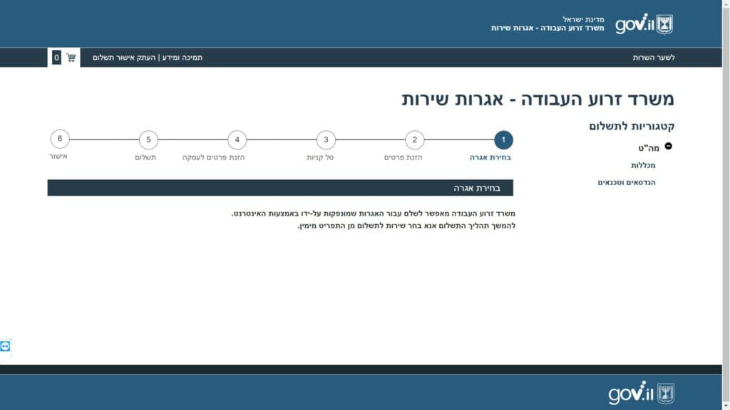Image resolution: width=730 pixels, height=410 pixels.
Task: Select step 1 circle בחירת אגרה
Action: coord(503,140)
